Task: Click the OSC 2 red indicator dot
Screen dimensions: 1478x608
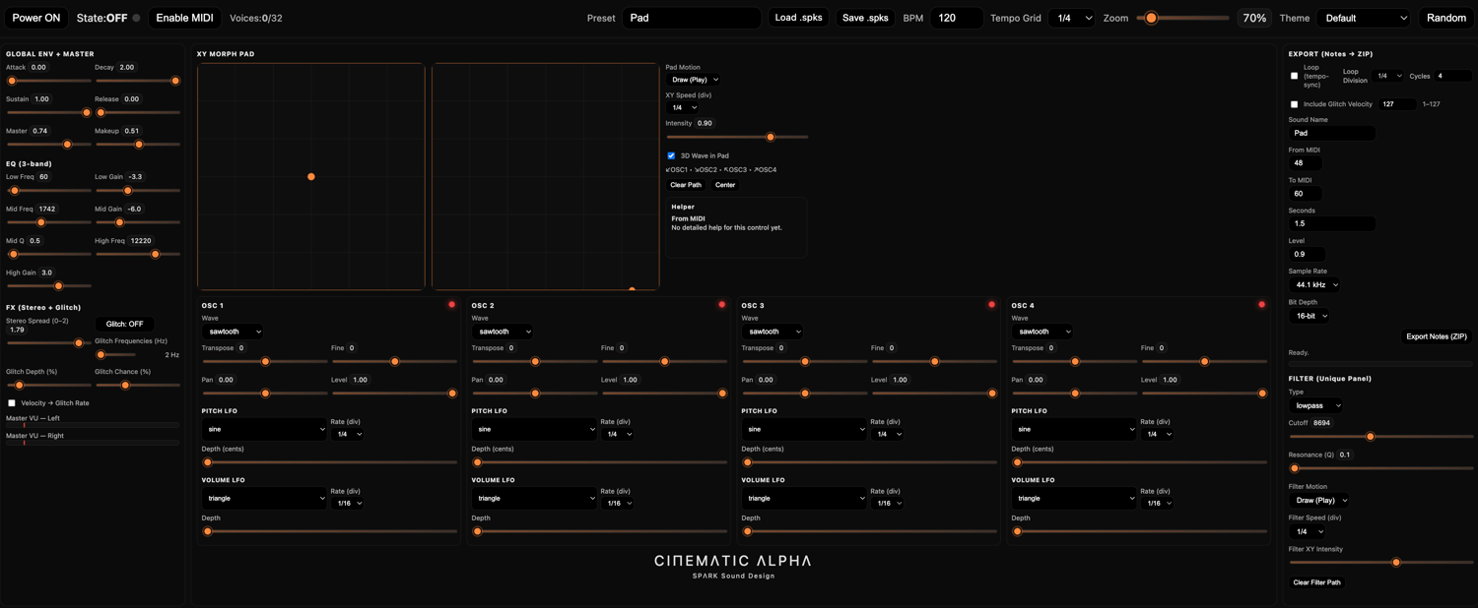Action: click(722, 305)
